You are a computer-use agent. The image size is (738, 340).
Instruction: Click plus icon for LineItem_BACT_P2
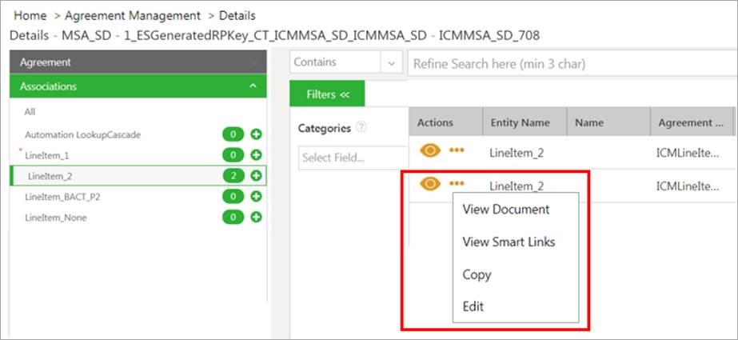(256, 196)
